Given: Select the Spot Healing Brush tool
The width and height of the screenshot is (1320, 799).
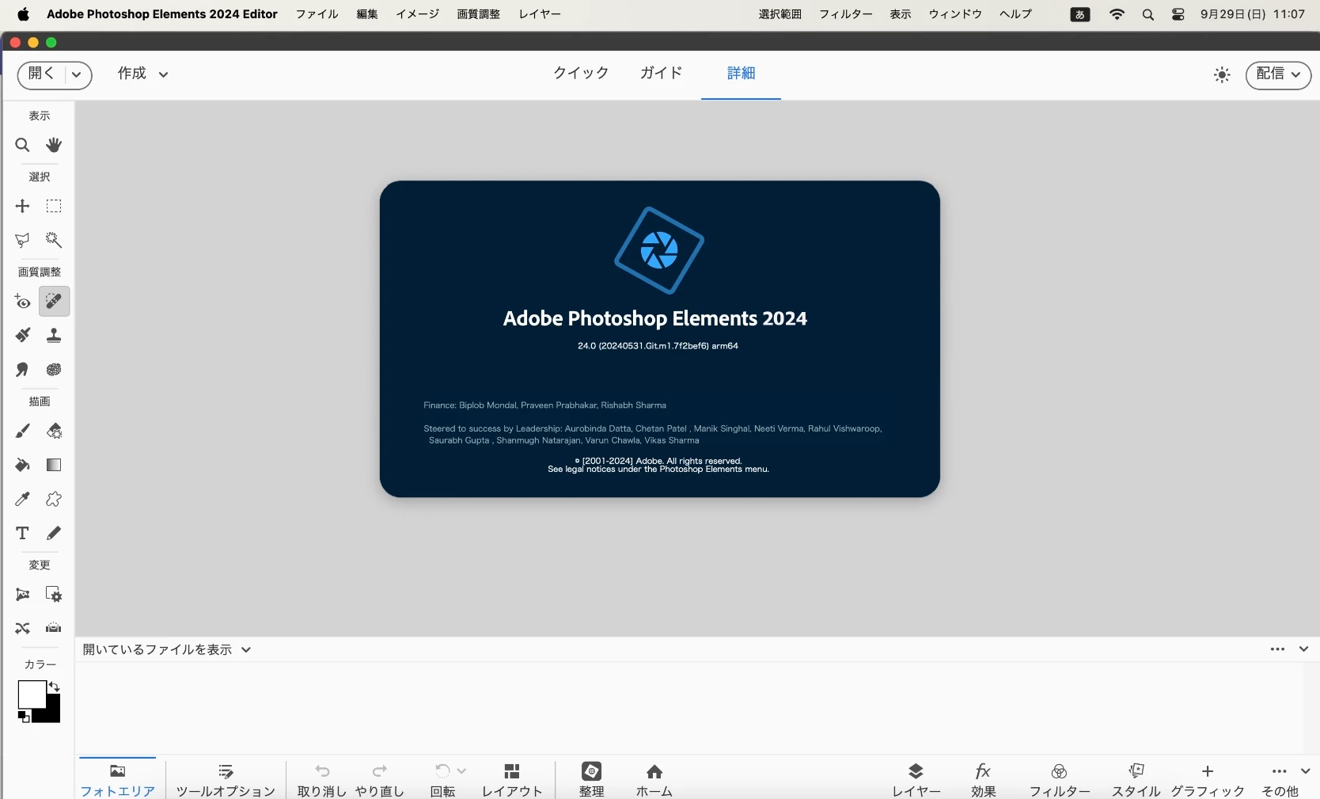Looking at the screenshot, I should pyautogui.click(x=54, y=302).
